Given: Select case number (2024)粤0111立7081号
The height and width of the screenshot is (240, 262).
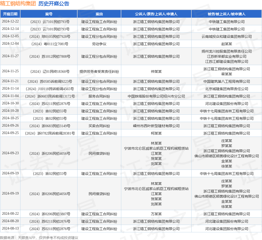Looking at the screenshot, I should click(50, 44).
